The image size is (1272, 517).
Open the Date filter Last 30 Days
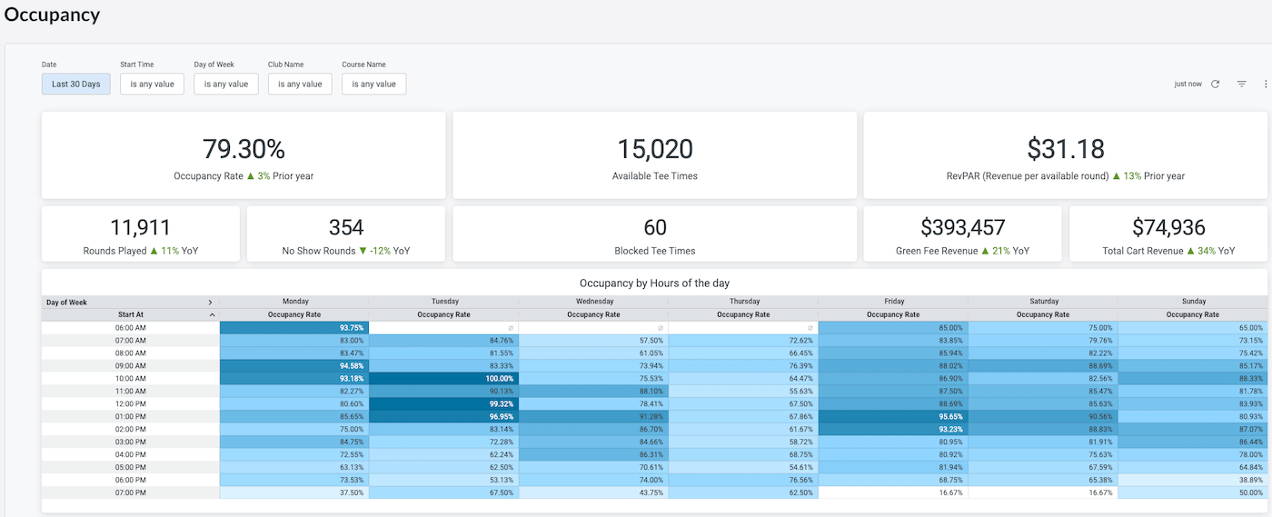pyautogui.click(x=76, y=84)
